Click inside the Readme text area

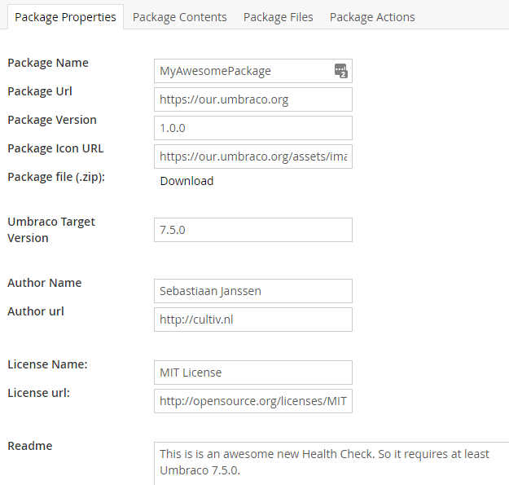(x=331, y=464)
